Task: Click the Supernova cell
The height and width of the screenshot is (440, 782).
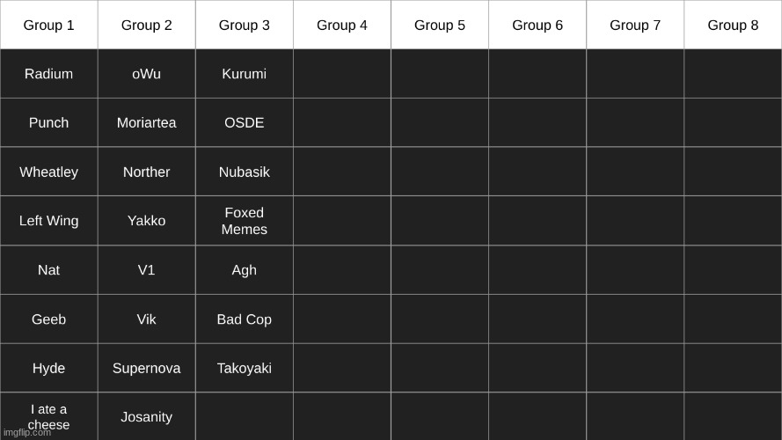Action: (146, 369)
